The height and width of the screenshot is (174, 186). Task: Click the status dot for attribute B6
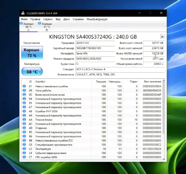click(24, 136)
